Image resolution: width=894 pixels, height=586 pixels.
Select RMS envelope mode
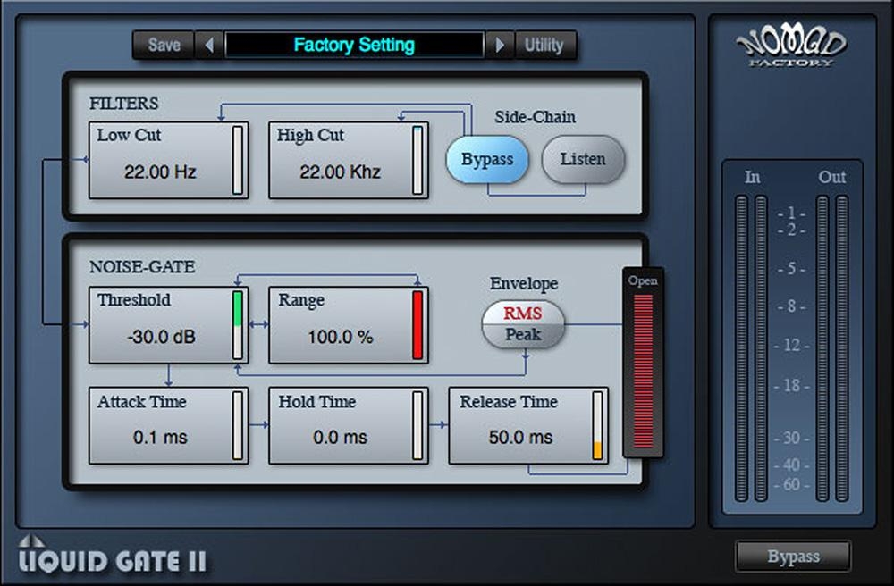[x=524, y=314]
